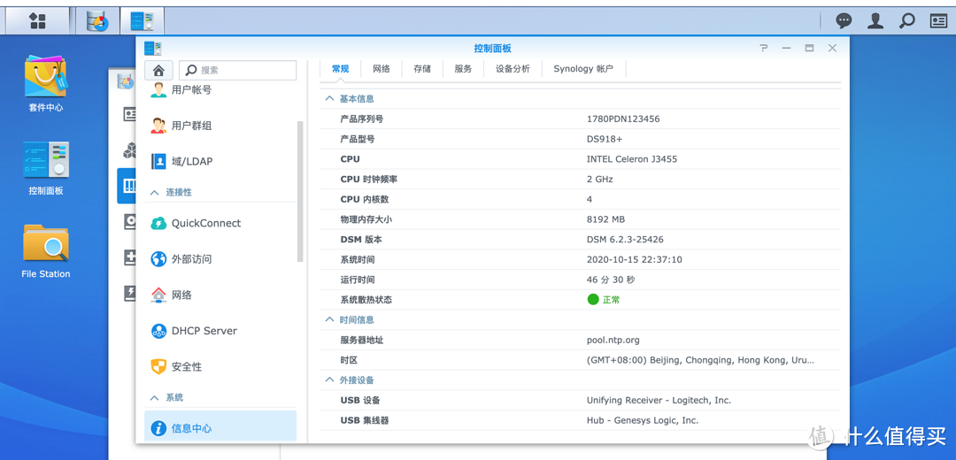Click the Control Panel window title icon
This screenshot has height=460, width=956.
coord(152,48)
